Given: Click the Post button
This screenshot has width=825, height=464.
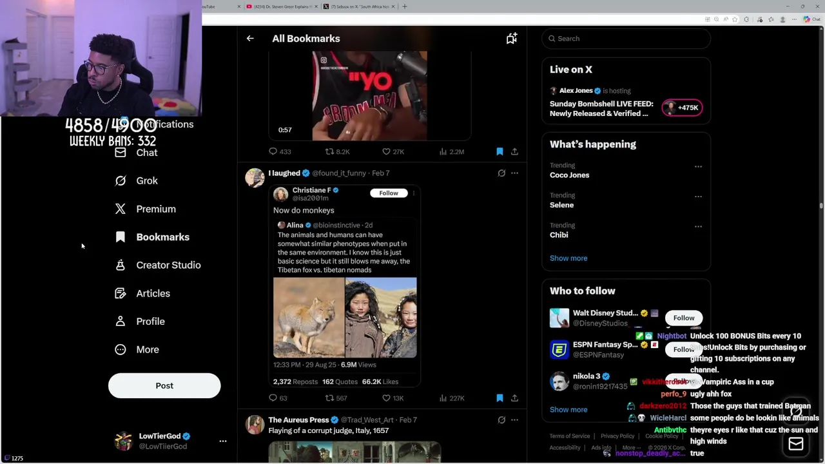Looking at the screenshot, I should (x=164, y=385).
